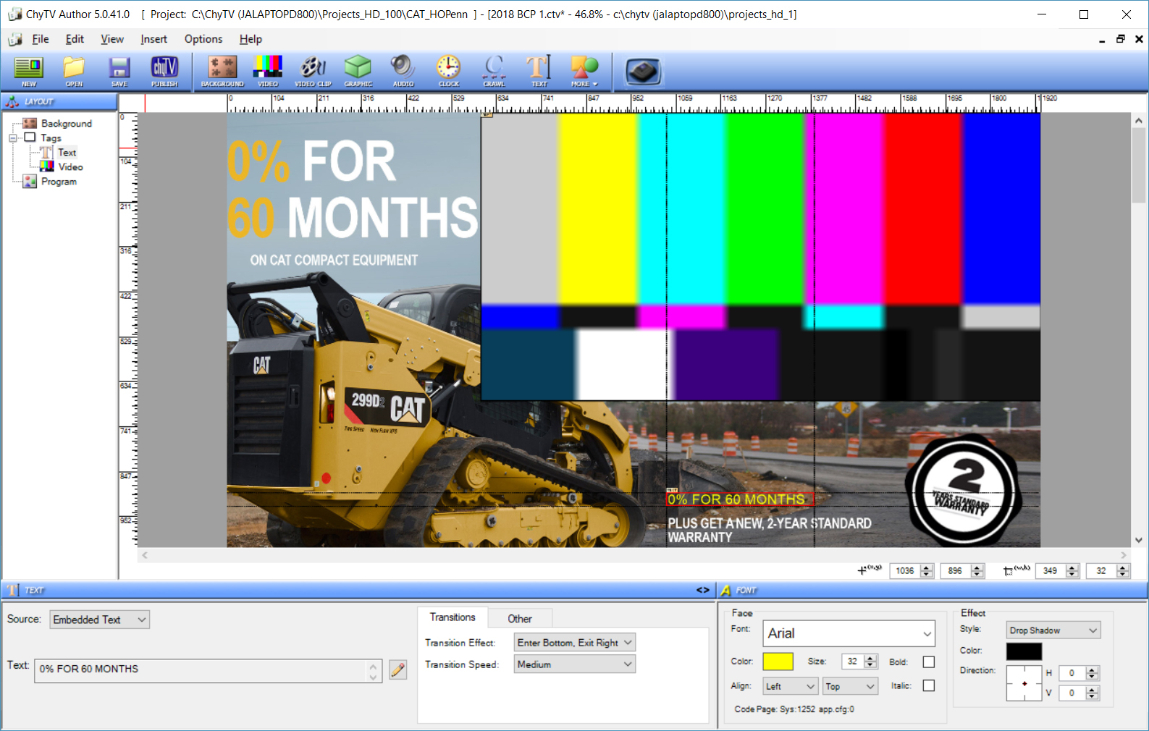Screen dimensions: 1149x731
Task: Open the Help menu
Action: pyautogui.click(x=251, y=39)
